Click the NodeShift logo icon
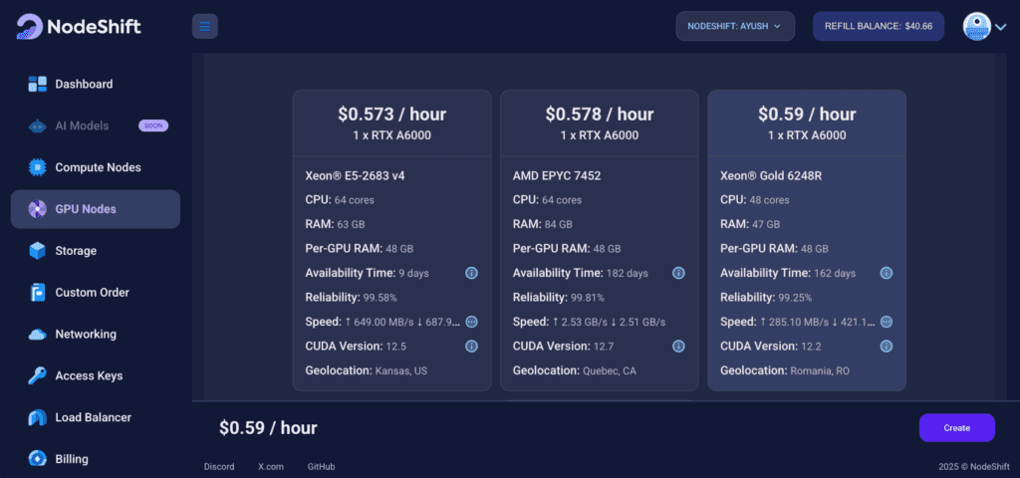This screenshot has width=1020, height=478. [29, 27]
